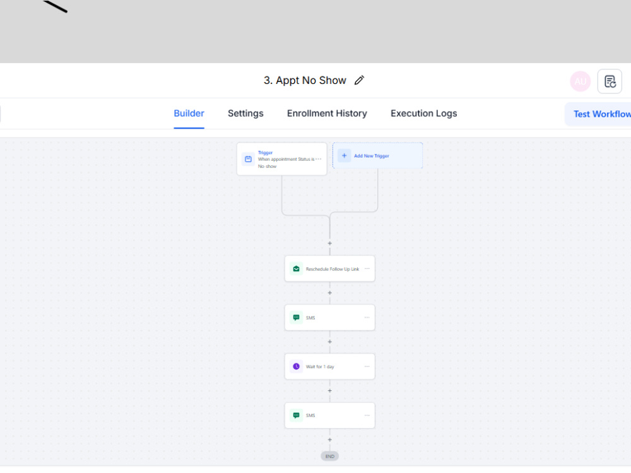Open the Reschedule Follow Up Link step
This screenshot has height=473, width=631.
coord(329,269)
